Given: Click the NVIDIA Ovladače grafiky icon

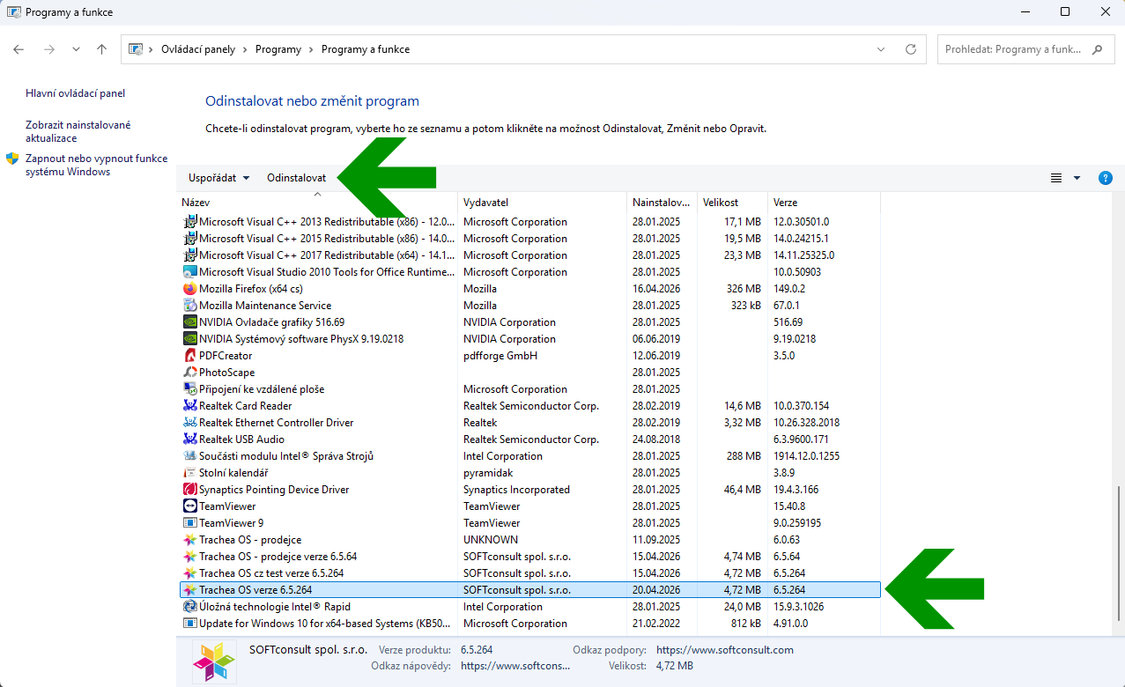Looking at the screenshot, I should tap(189, 322).
